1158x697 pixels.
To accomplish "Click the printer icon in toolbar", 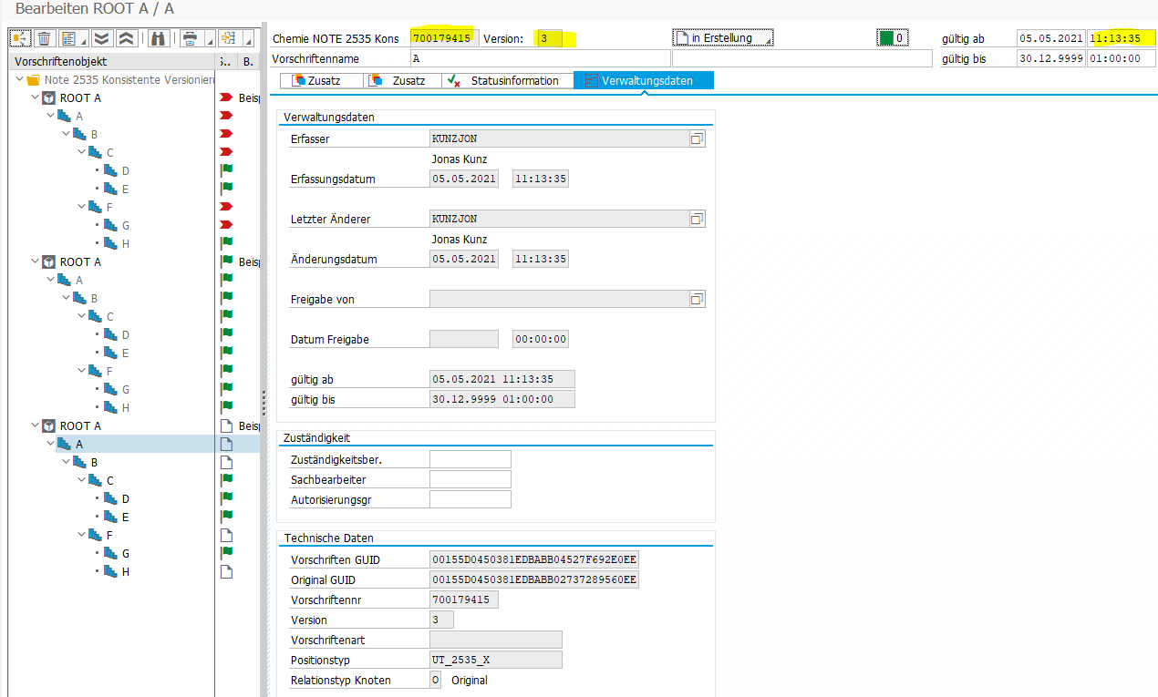I will [190, 38].
